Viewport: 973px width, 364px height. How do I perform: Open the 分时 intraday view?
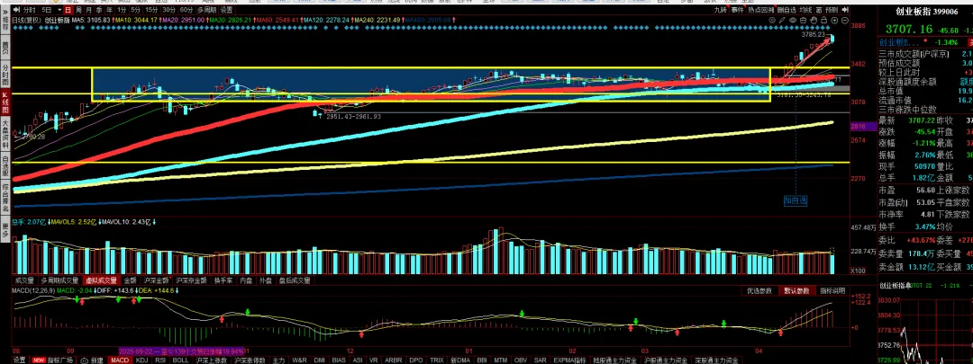click(x=29, y=10)
